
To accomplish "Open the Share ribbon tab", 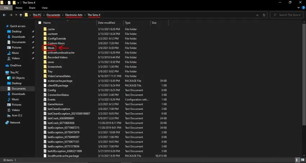I will pyautogui.click(x=32, y=8).
